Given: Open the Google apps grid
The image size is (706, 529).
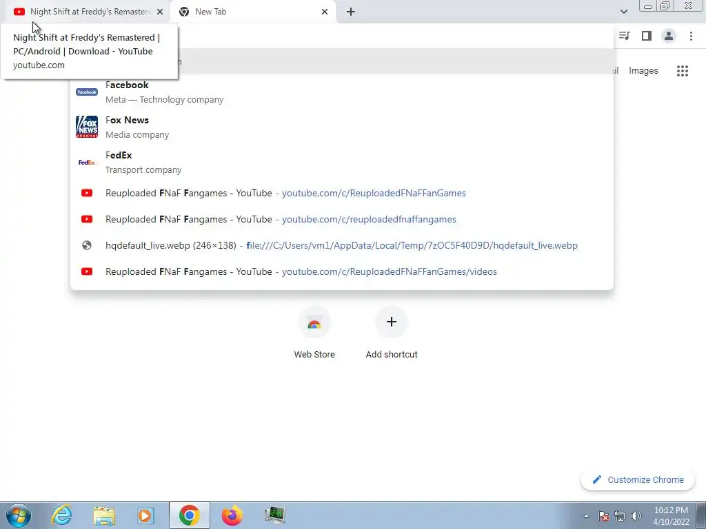Looking at the screenshot, I should [682, 71].
